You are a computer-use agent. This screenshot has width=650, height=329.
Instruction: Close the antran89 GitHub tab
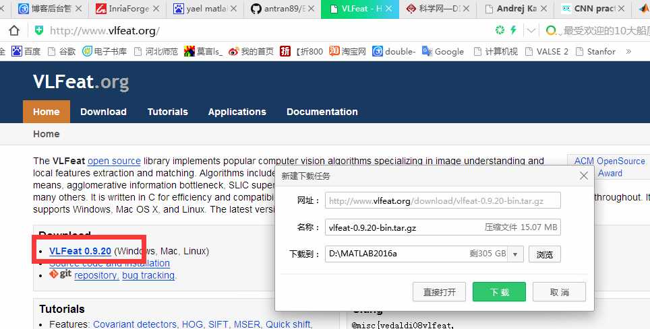(x=312, y=8)
